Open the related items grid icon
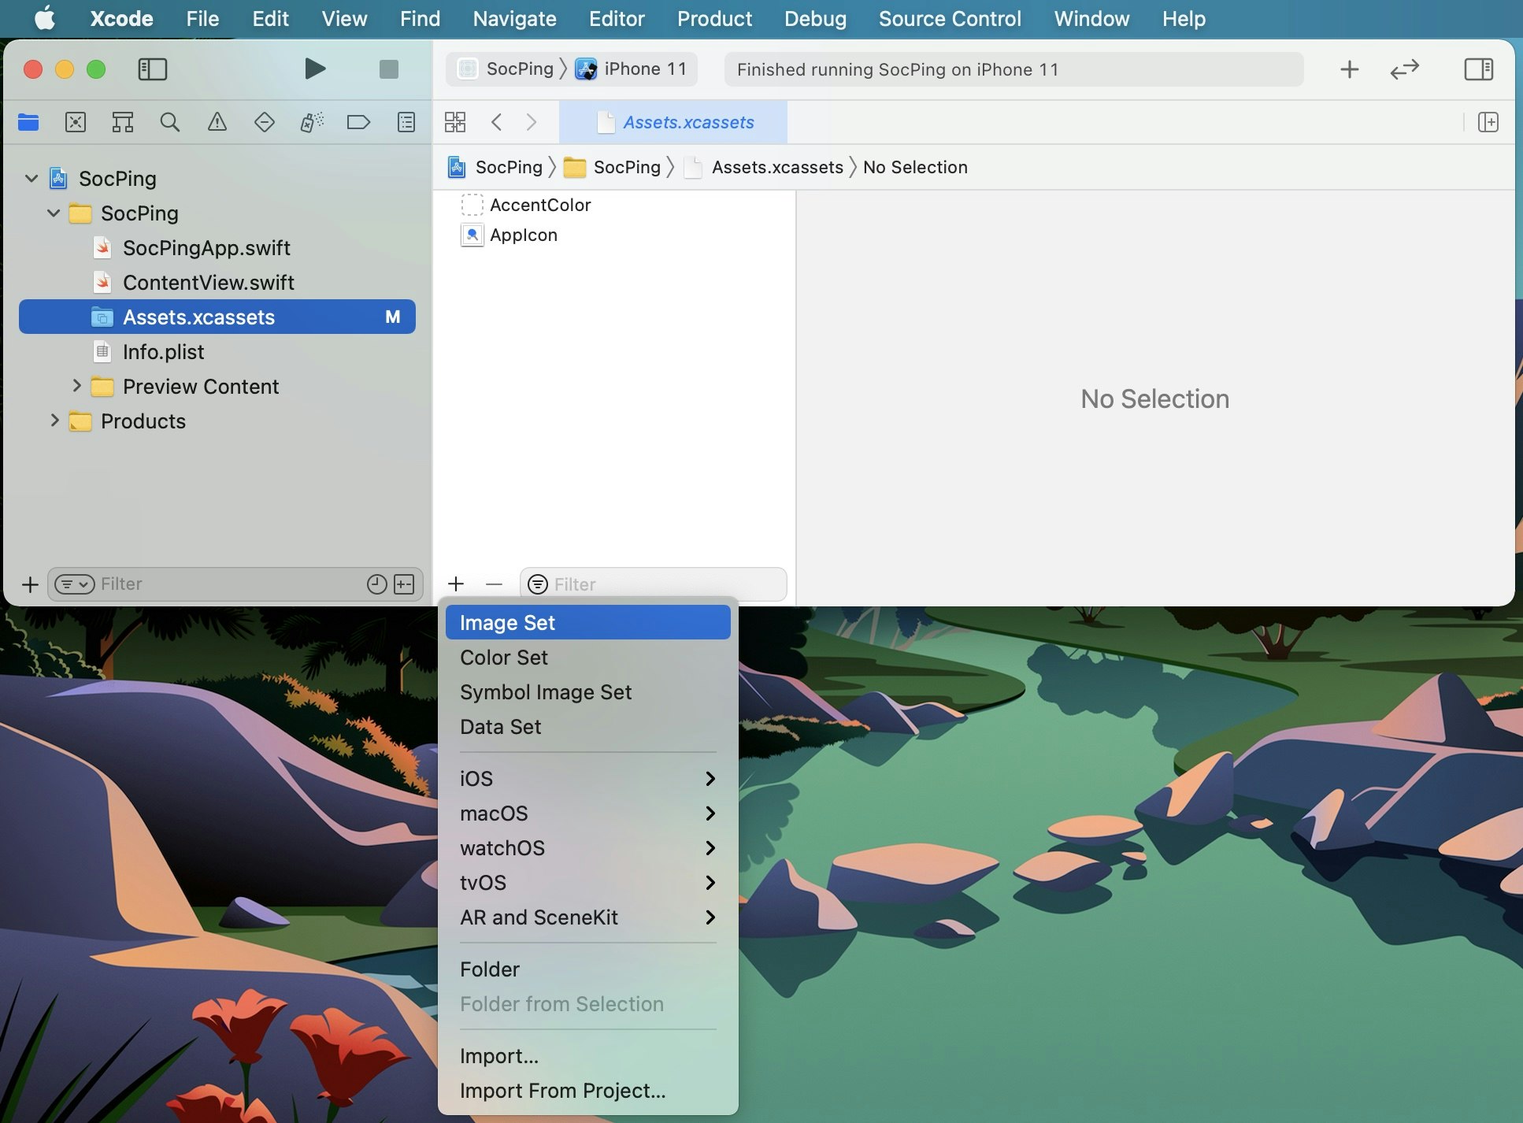The height and width of the screenshot is (1123, 1523). click(x=455, y=122)
